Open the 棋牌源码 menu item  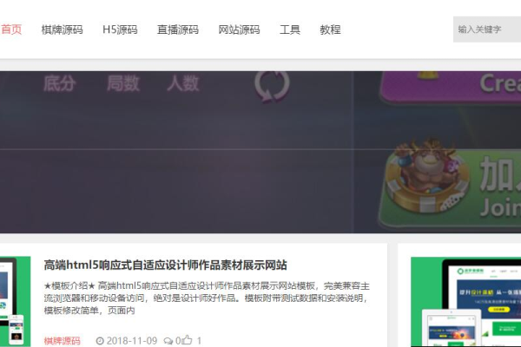tap(63, 29)
